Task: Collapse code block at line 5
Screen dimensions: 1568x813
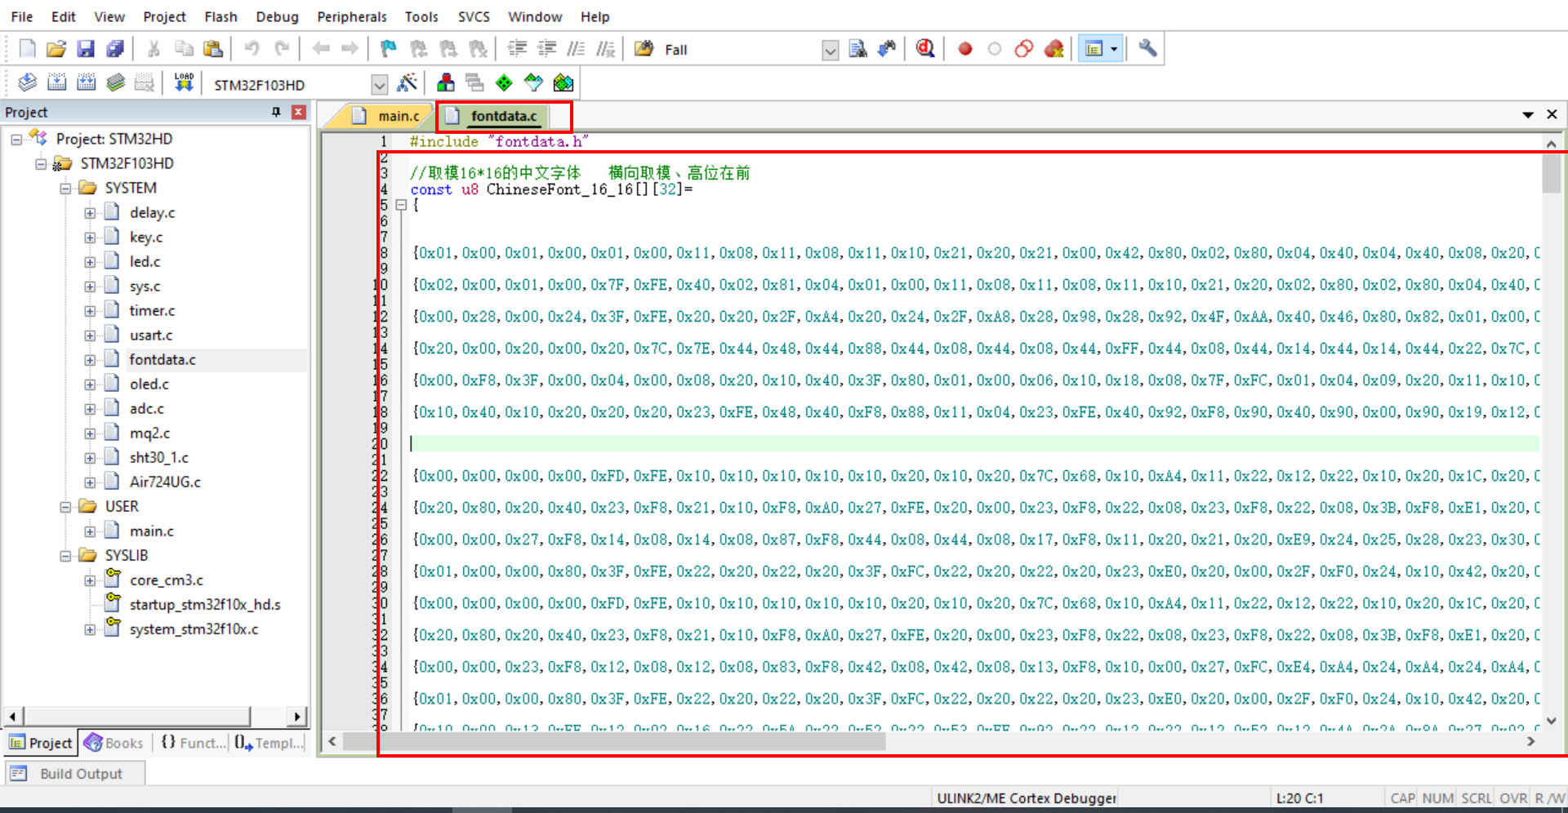Action: 401,205
